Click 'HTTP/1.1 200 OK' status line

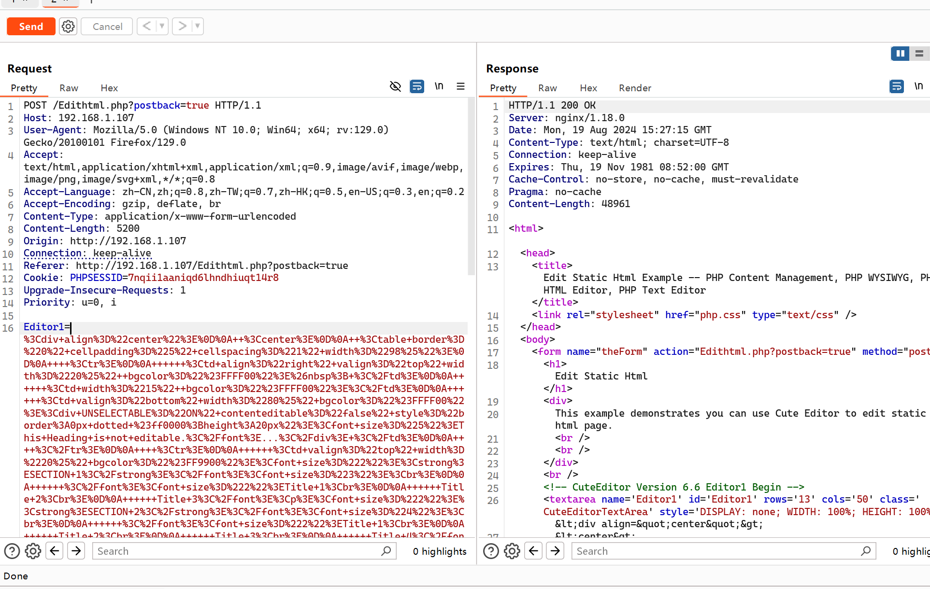(x=552, y=106)
